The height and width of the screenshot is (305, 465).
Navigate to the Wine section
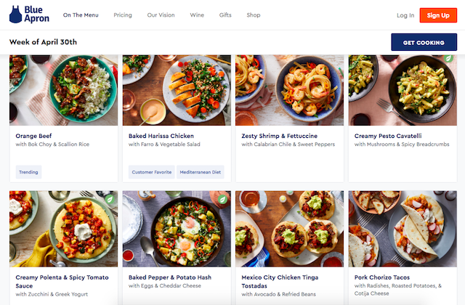coord(197,15)
